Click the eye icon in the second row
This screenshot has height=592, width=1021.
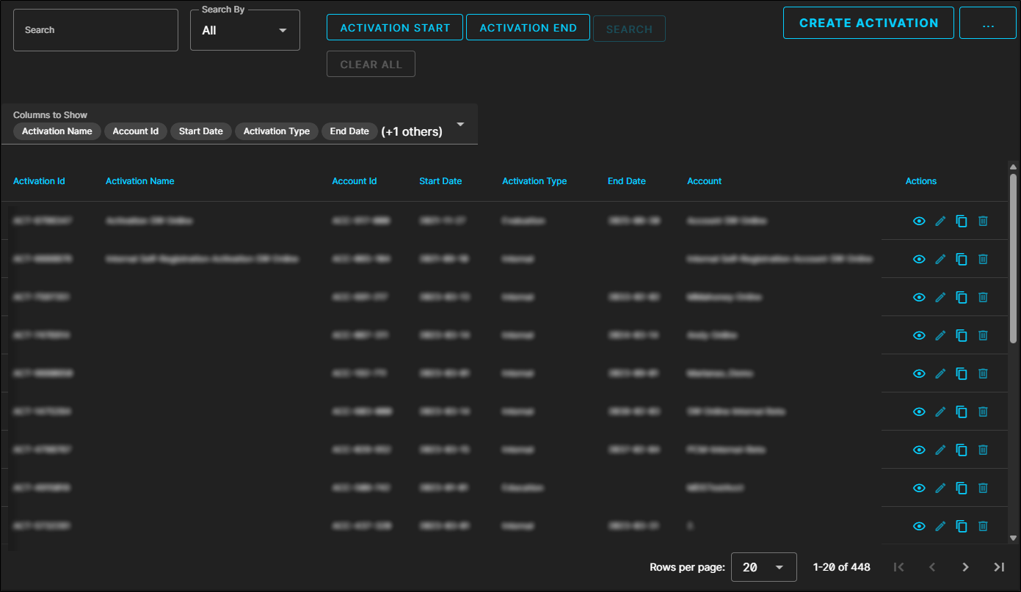point(918,259)
